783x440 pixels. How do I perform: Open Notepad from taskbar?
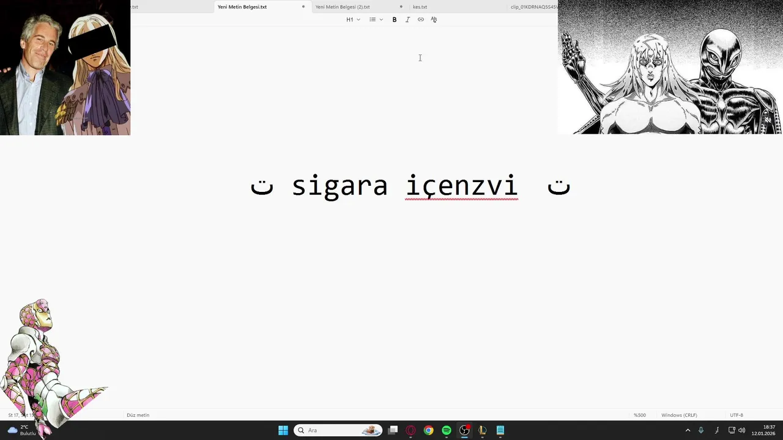[x=500, y=430]
